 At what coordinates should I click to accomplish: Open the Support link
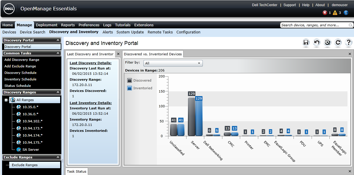[x=290, y=5]
